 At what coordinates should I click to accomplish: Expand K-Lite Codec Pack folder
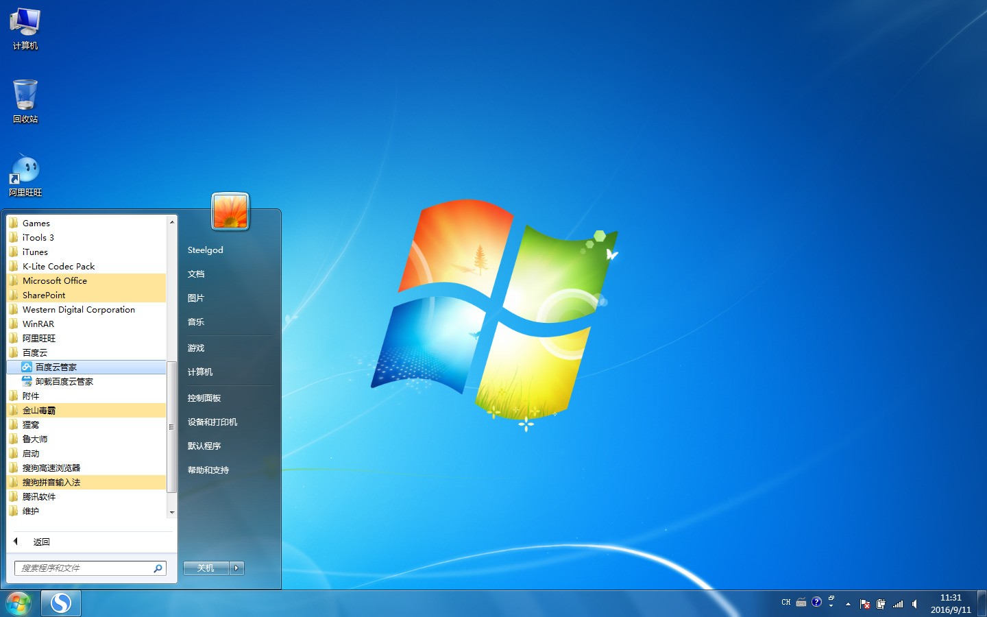click(x=86, y=266)
